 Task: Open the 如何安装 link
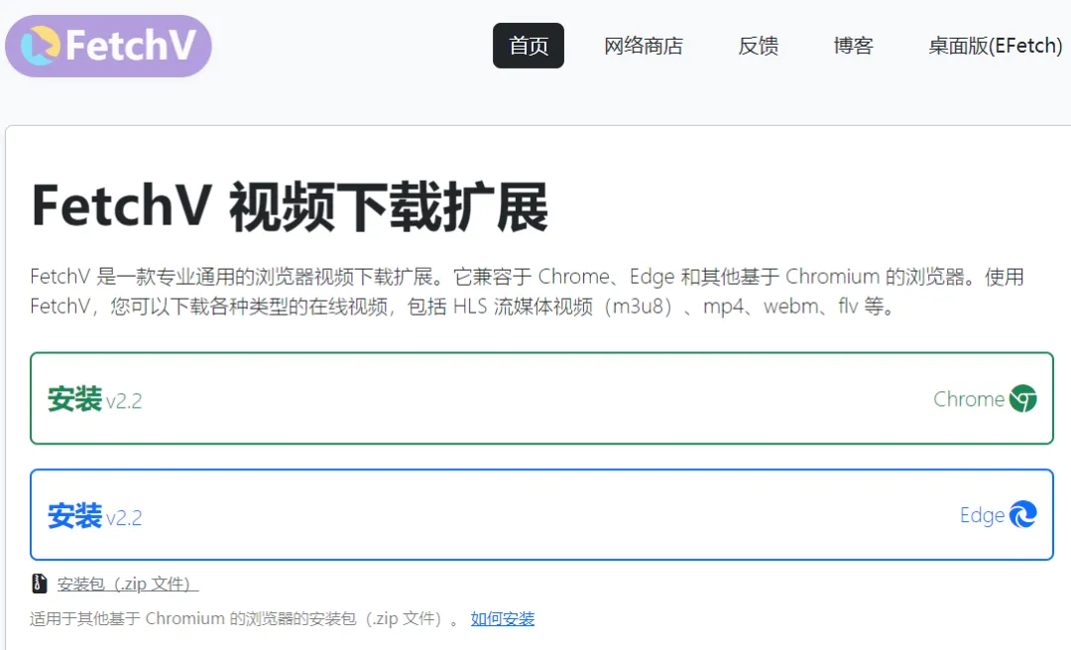click(503, 618)
